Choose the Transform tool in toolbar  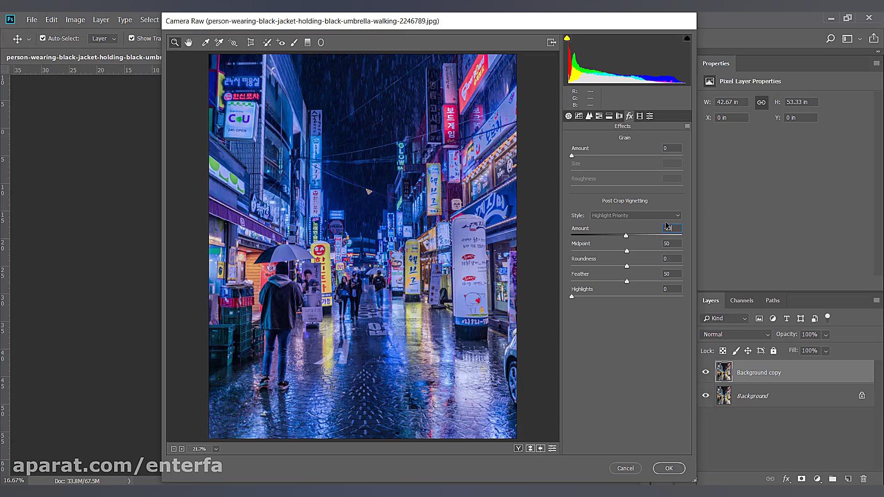250,42
